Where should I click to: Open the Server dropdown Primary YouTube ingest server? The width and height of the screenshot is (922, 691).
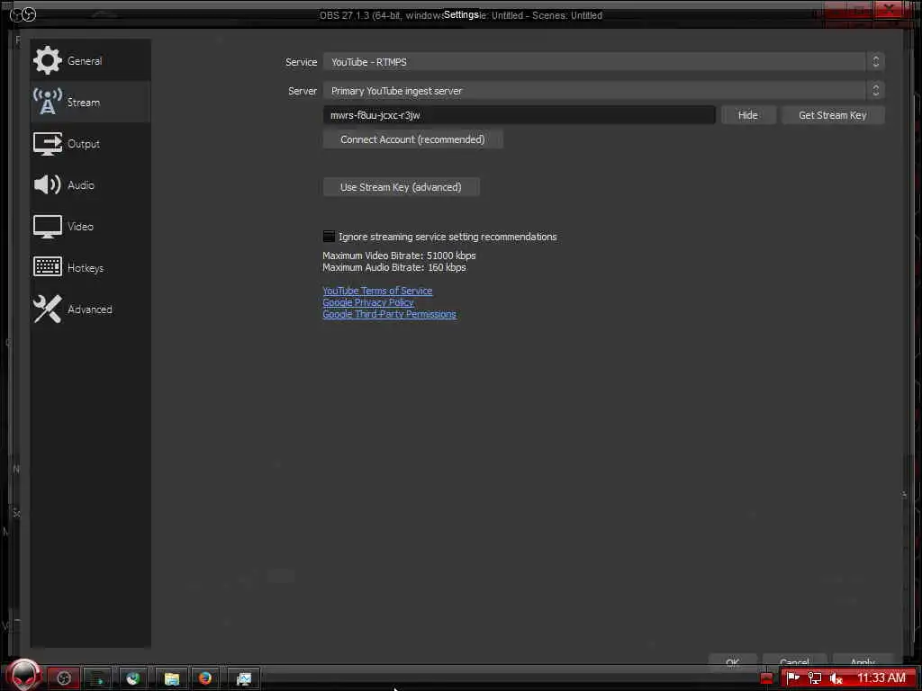tap(603, 91)
